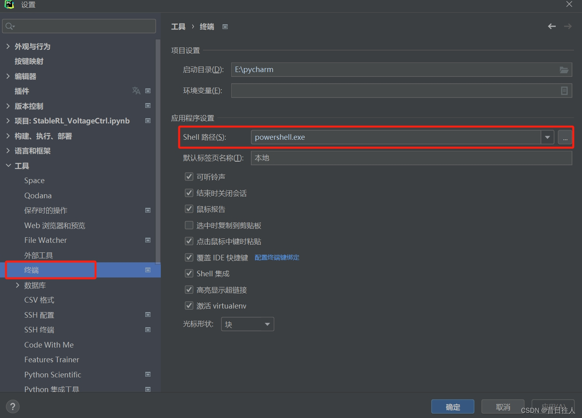Click the back arrow in settings header

pyautogui.click(x=551, y=26)
